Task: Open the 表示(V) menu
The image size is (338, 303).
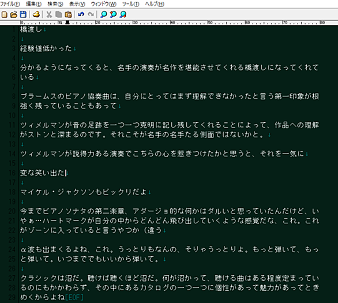Action: pyautogui.click(x=77, y=4)
